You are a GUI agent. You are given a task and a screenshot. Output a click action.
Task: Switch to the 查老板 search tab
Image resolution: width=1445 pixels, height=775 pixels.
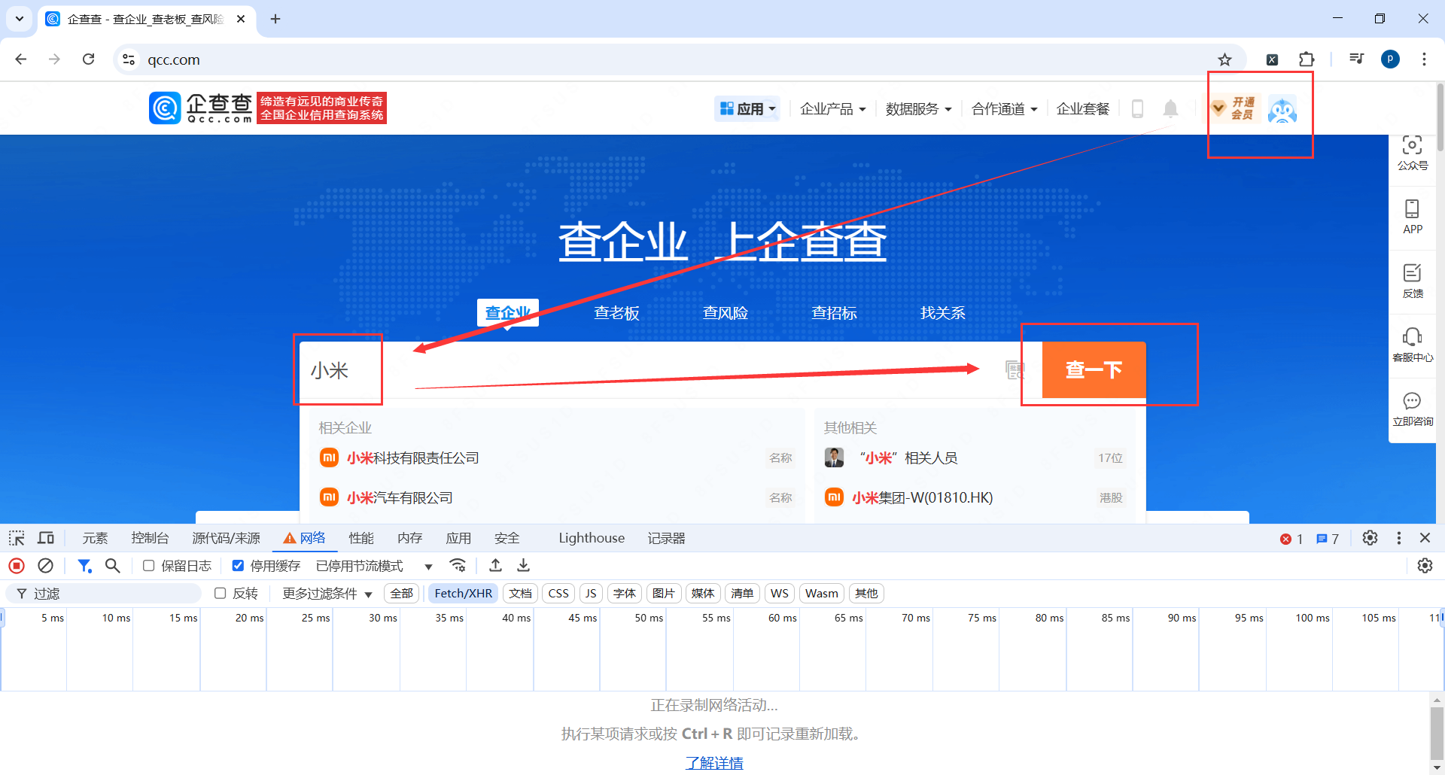pyautogui.click(x=616, y=313)
